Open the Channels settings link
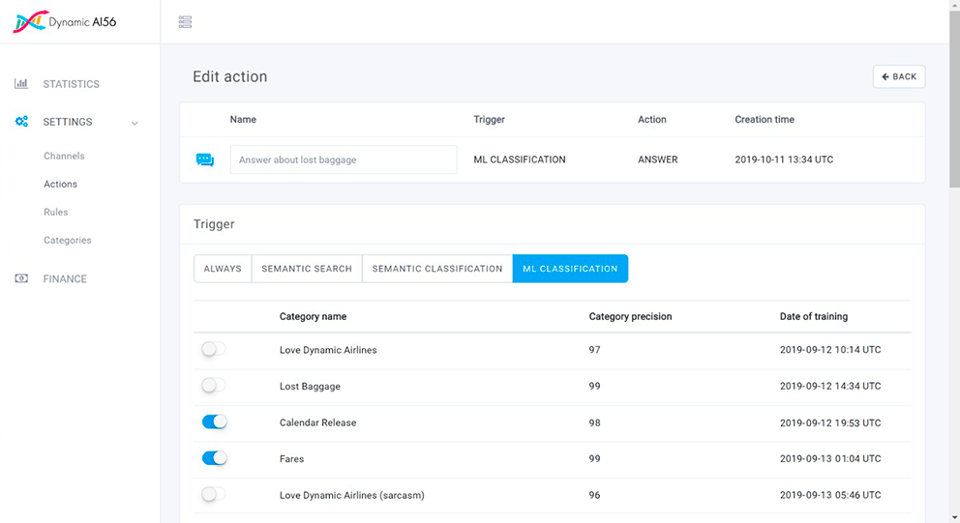The width and height of the screenshot is (960, 523). click(64, 156)
